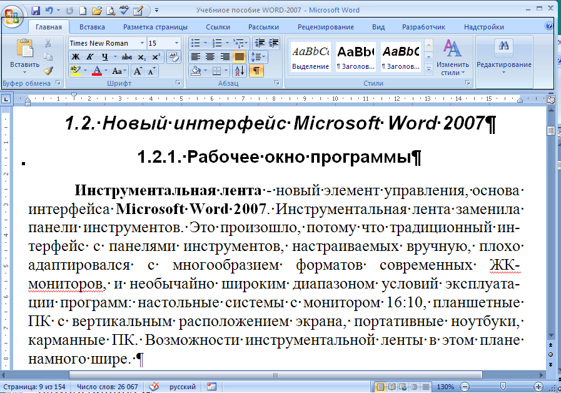
Task: Decrease paragraph indent
Action: [x=260, y=43]
